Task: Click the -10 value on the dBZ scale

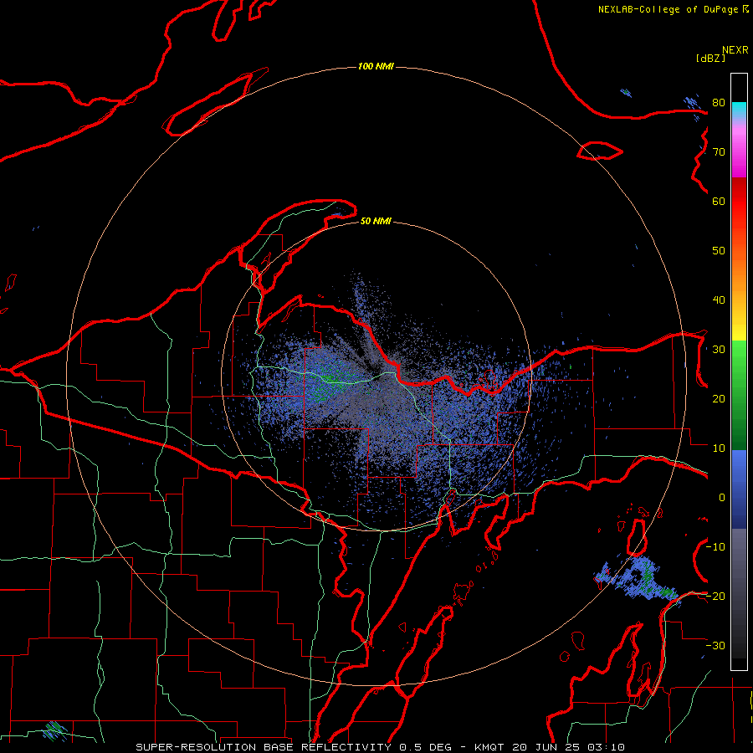Action: [x=715, y=546]
